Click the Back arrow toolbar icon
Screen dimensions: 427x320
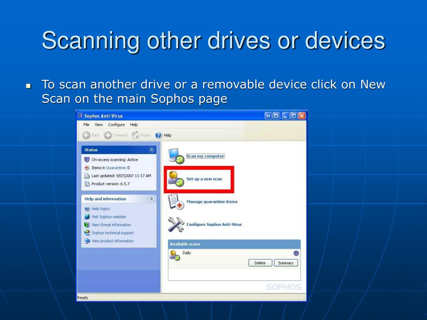pos(86,135)
